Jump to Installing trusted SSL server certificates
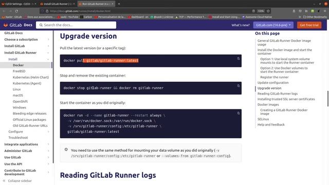The height and width of the screenshot is (185, 329). click(x=286, y=99)
